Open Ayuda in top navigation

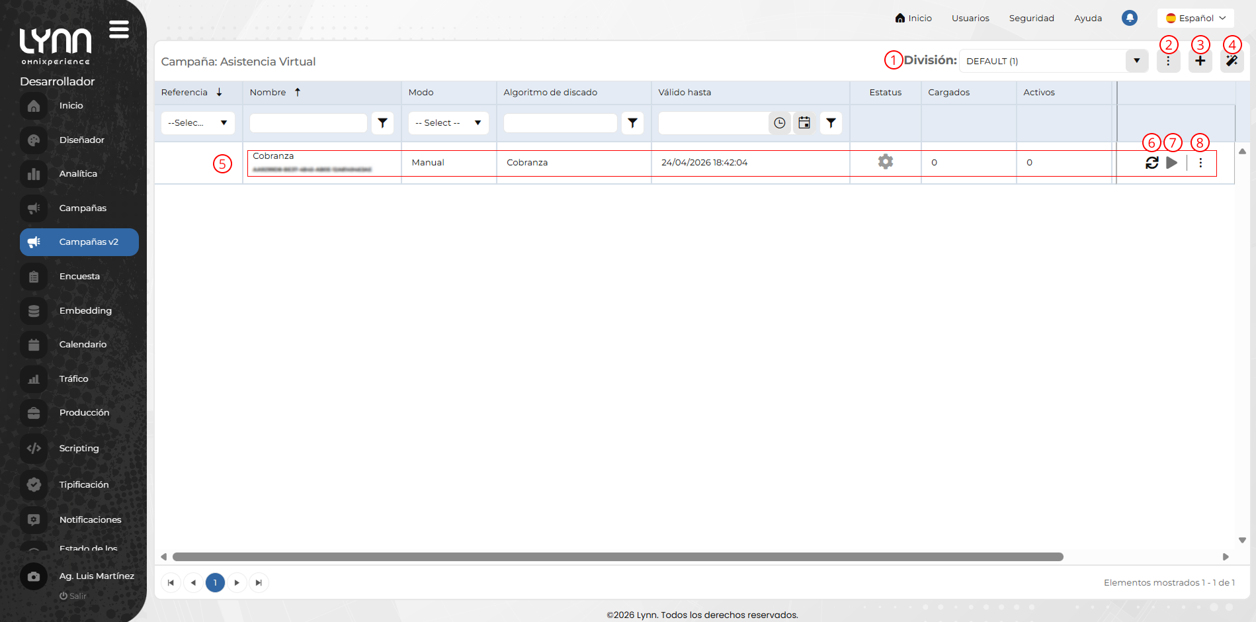[x=1088, y=18]
